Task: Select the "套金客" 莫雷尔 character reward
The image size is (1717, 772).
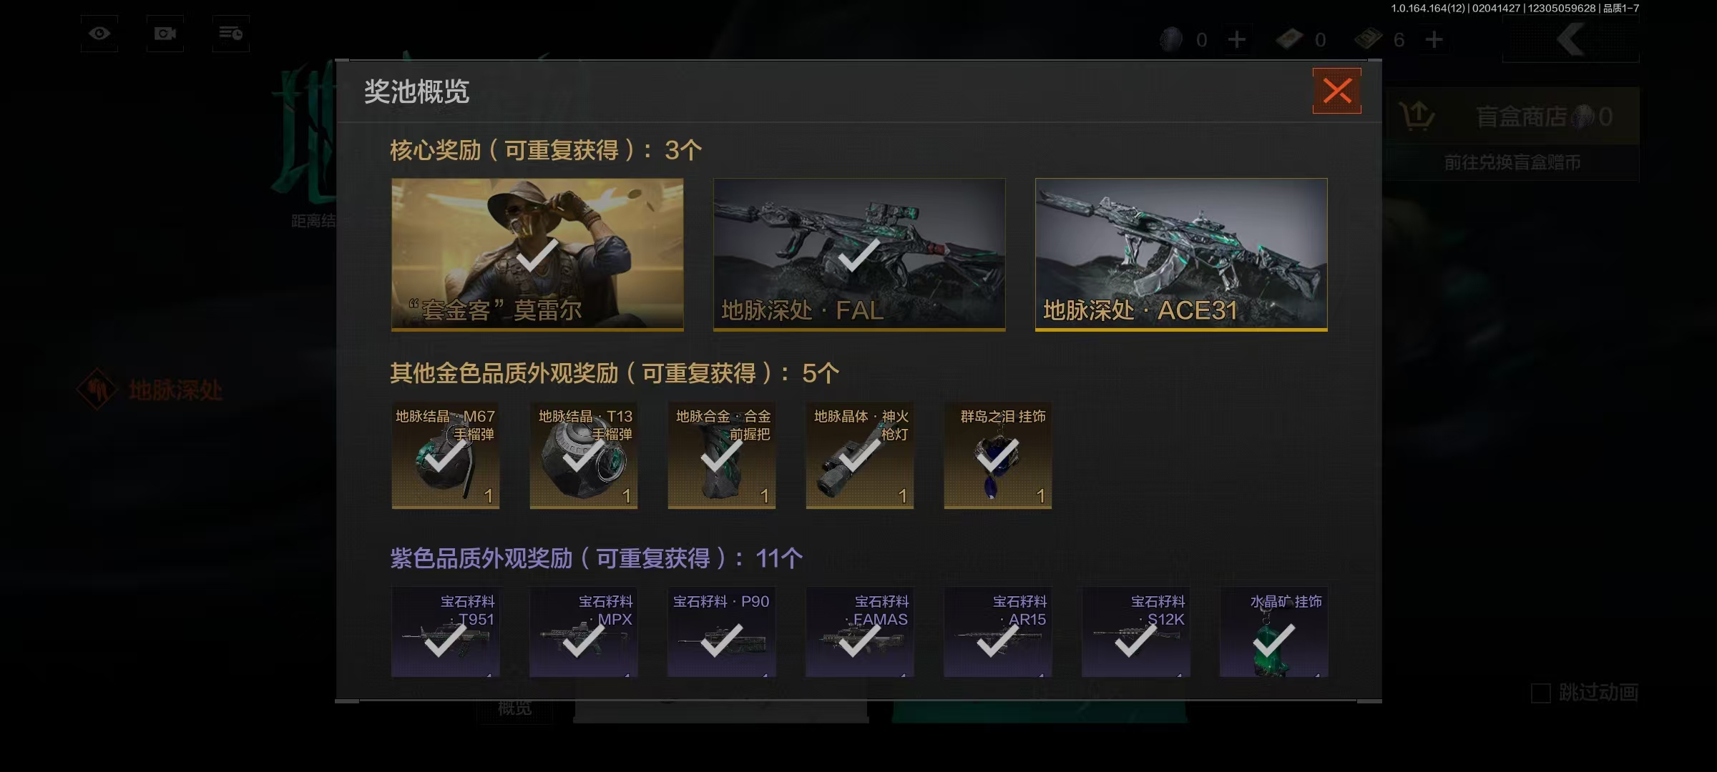Action: (x=537, y=254)
